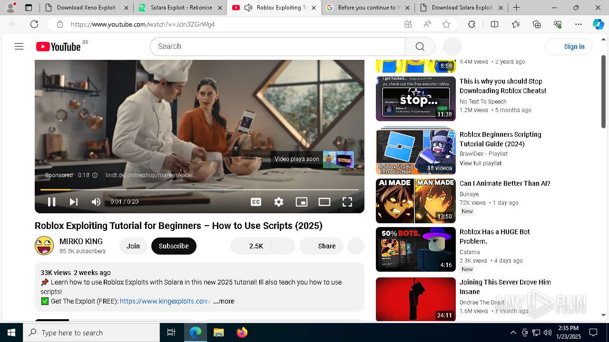View site information padlock icon
The image size is (609, 342).
coord(59,24)
